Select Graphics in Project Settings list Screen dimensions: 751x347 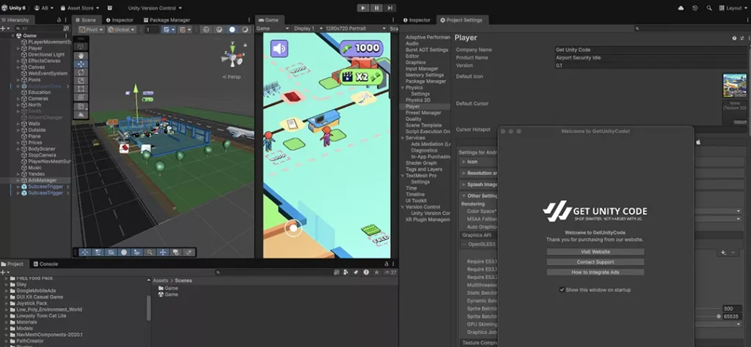(x=415, y=62)
